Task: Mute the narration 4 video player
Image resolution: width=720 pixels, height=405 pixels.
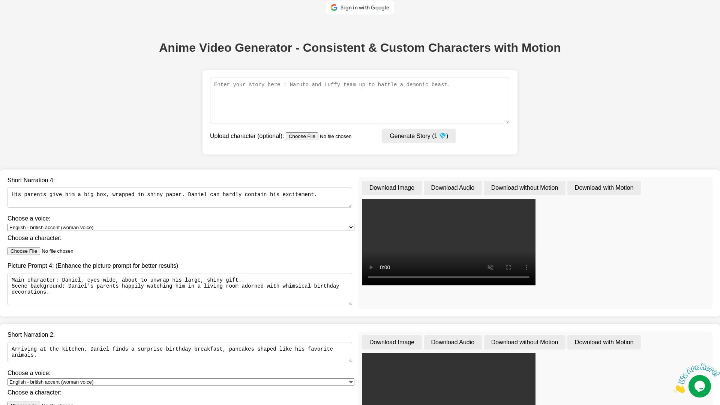Action: pyautogui.click(x=490, y=267)
